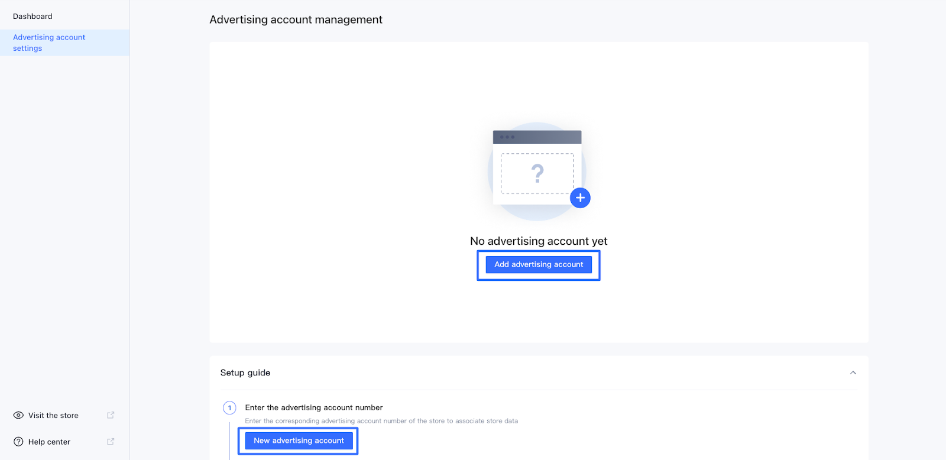Click the "Enter the advertising account number" step title
Screen dimensions: 946x460
(314, 407)
